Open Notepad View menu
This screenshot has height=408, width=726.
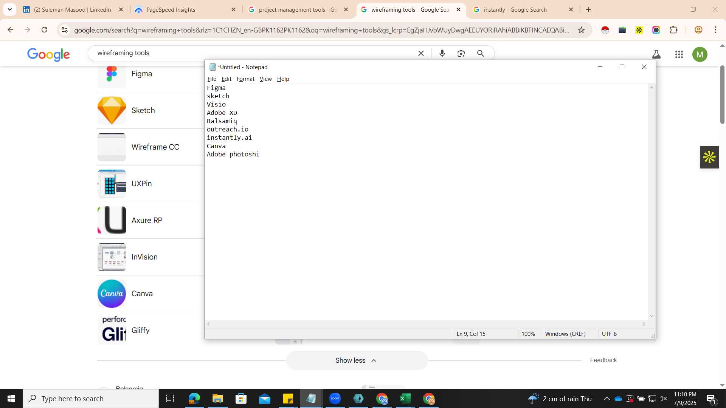coord(265,79)
